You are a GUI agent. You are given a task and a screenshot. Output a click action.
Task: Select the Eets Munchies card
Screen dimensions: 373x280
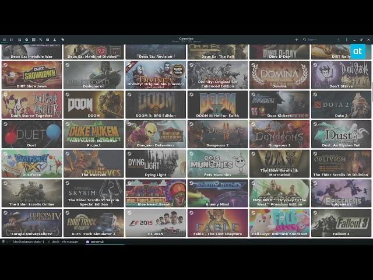click(217, 163)
